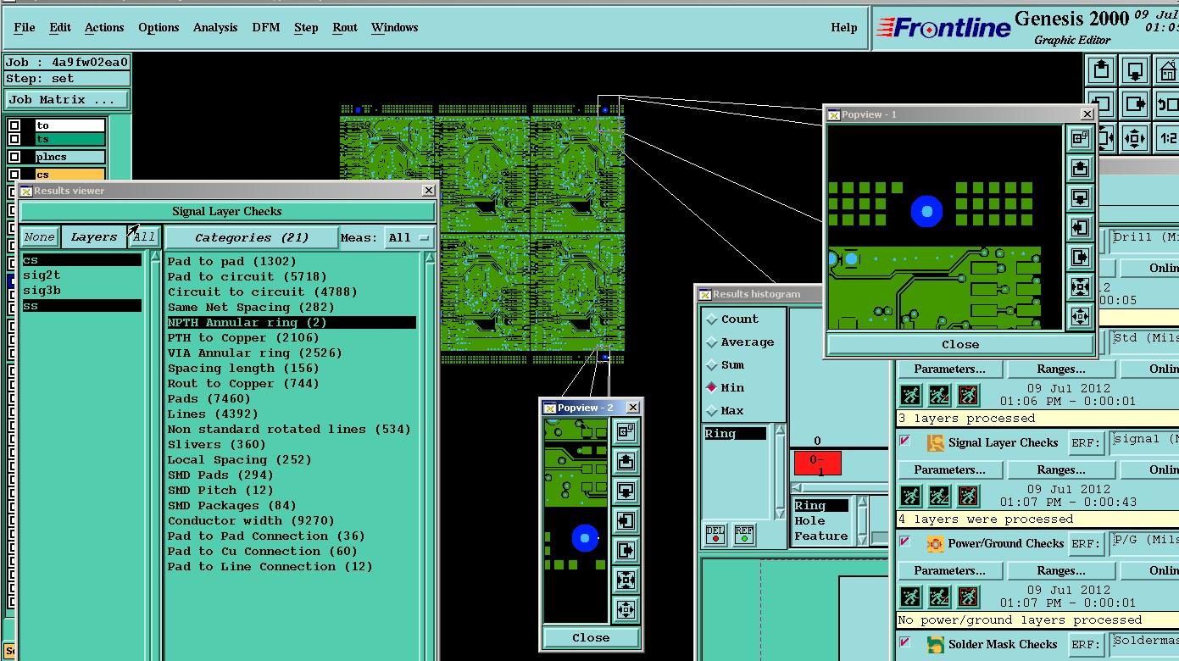Open the Actions menu
The height and width of the screenshot is (661, 1179).
coord(104,27)
